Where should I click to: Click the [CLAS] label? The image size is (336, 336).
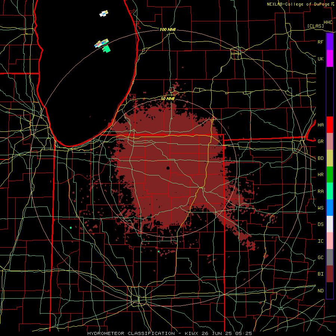pos(315,26)
